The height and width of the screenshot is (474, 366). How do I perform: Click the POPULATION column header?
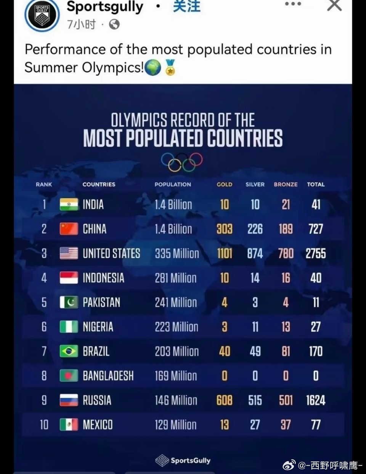[x=173, y=184]
